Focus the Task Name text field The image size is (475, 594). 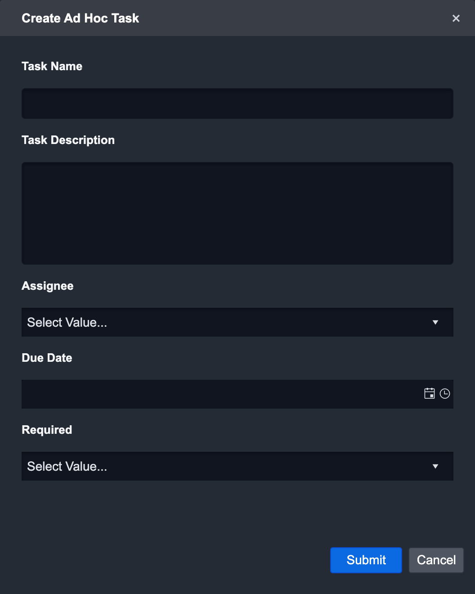[x=237, y=103]
